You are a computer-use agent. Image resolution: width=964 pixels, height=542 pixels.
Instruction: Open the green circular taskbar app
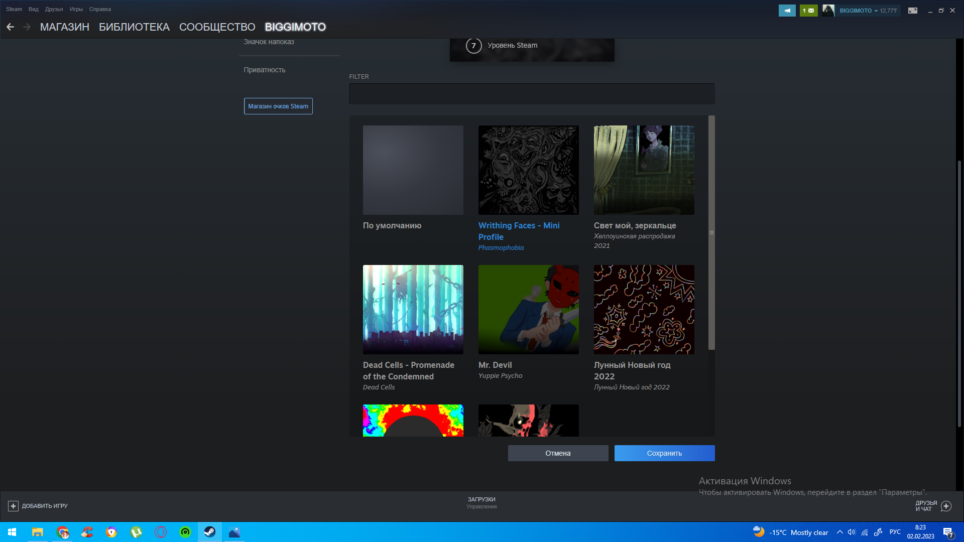[x=185, y=532]
